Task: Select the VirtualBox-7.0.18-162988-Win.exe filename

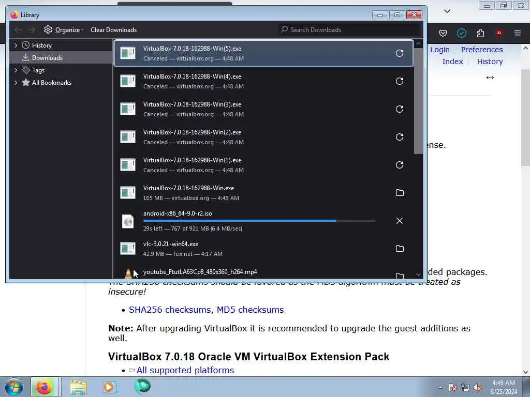Action: coord(188,188)
